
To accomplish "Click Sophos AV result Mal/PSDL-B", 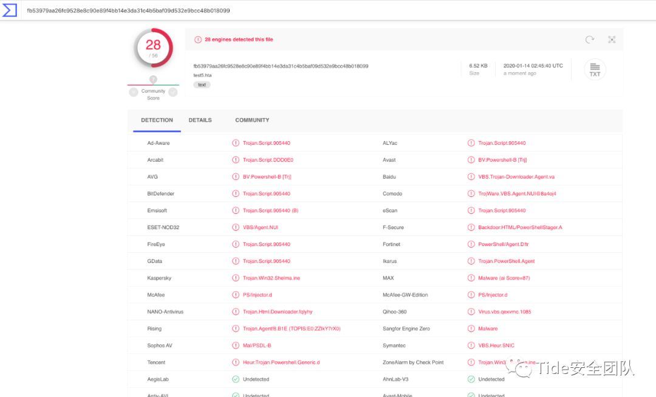I will pyautogui.click(x=257, y=345).
